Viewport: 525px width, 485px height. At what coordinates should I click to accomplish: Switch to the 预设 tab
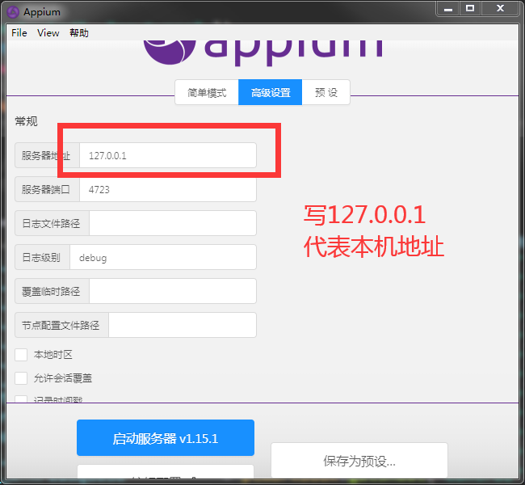point(326,92)
